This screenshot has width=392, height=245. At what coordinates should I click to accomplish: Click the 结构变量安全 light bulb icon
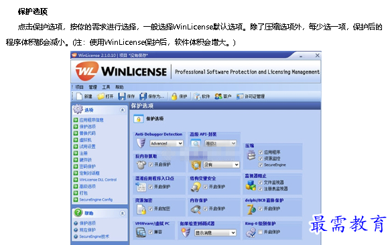(196, 187)
